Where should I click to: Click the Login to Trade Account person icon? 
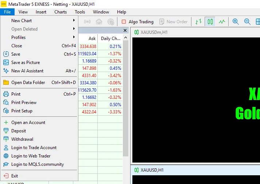[6, 148]
